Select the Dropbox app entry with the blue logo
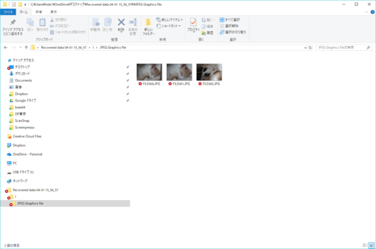376x249 pixels. coord(16,146)
